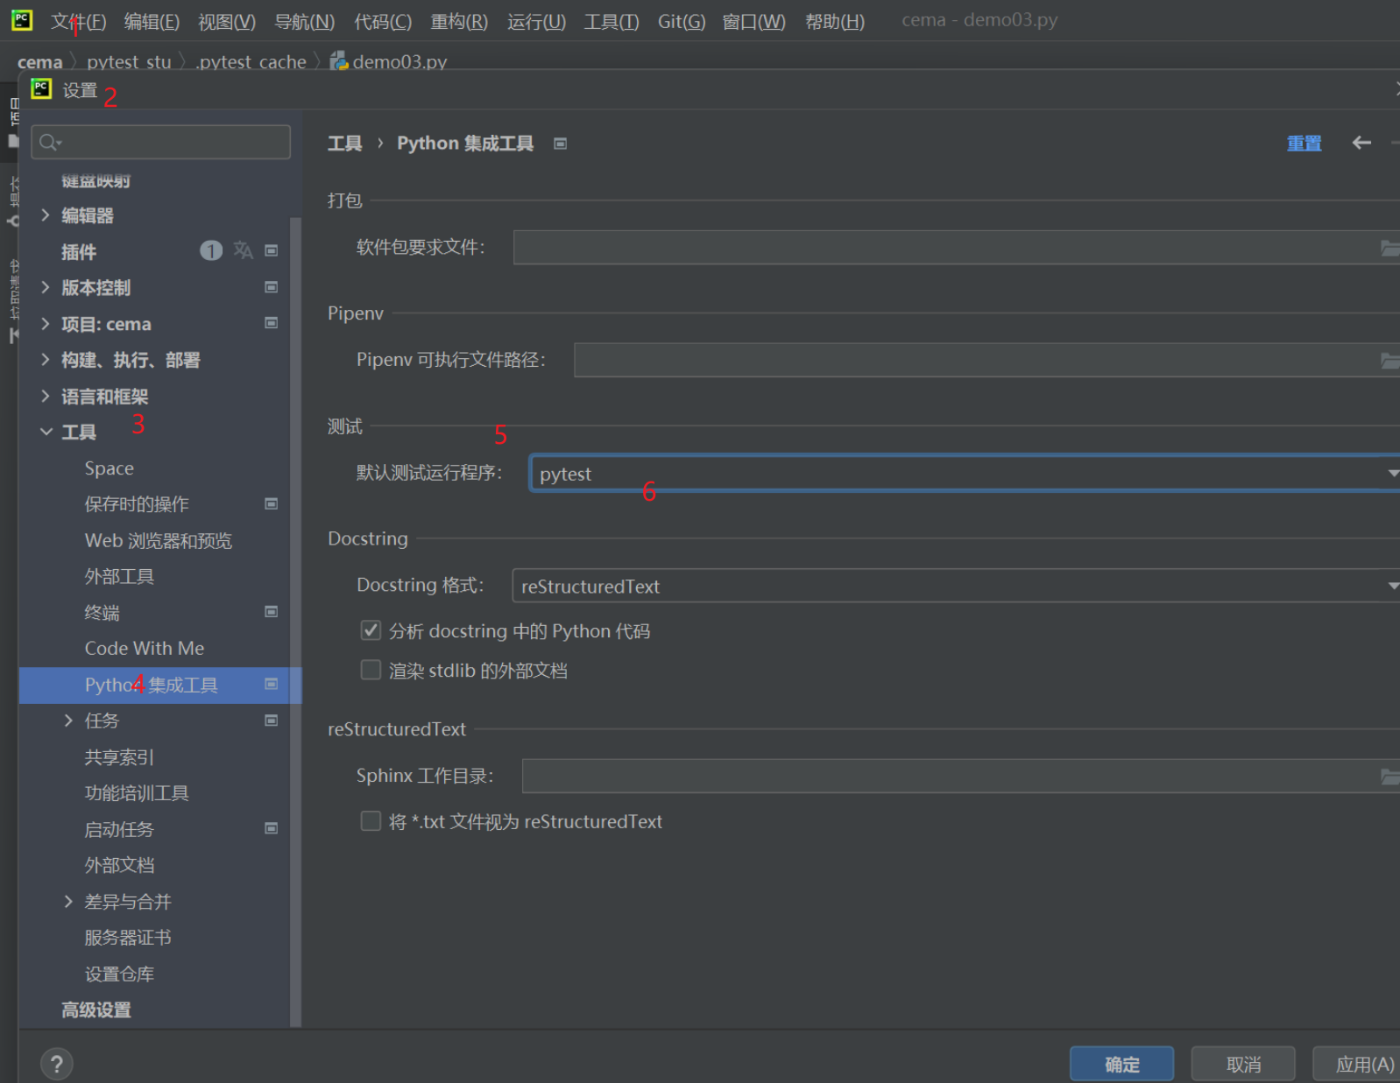Click the project icon on 项目: cema row

pos(272,323)
